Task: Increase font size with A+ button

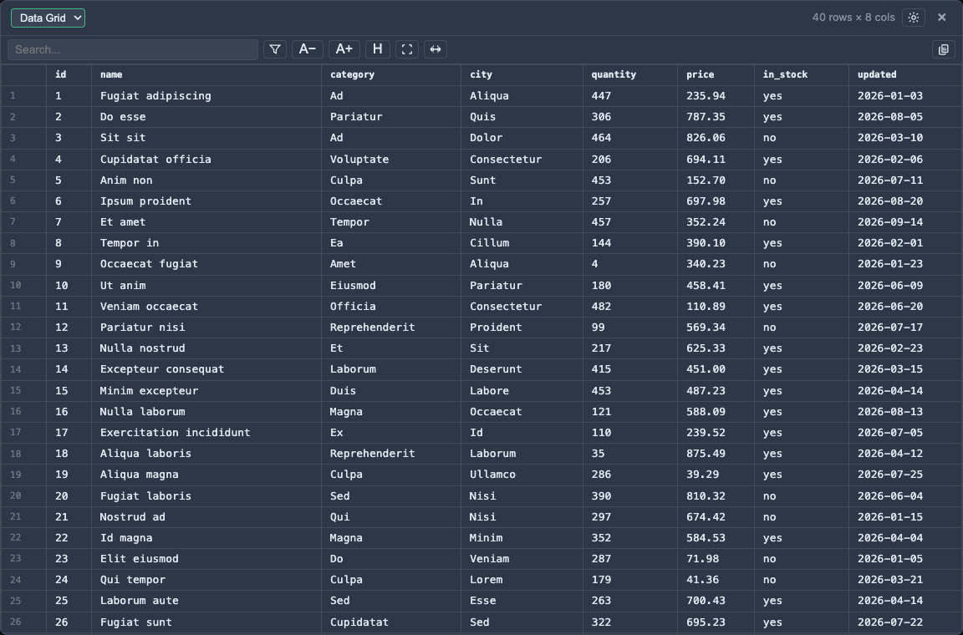Action: pyautogui.click(x=344, y=49)
